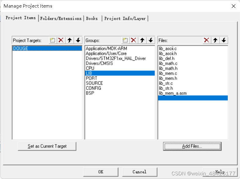Click the Cancel button
Image resolution: width=240 pixels, height=179 pixels.
140,172
